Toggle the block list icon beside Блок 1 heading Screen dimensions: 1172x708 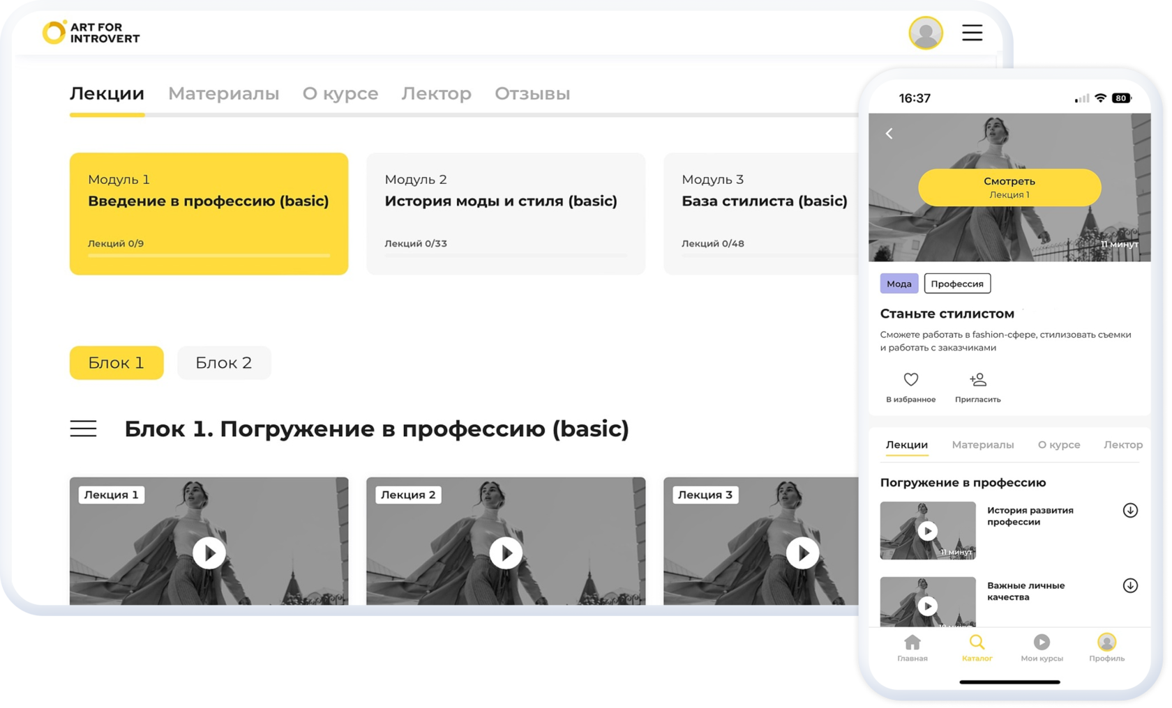point(83,429)
